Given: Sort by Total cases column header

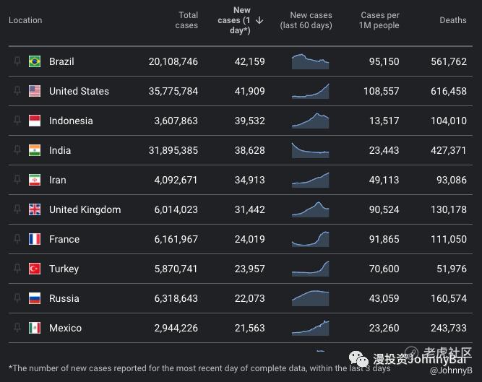Looking at the screenshot, I should tap(187, 20).
